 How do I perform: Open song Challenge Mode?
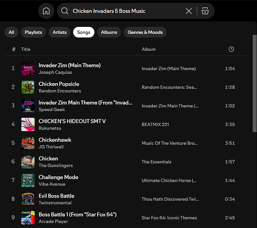point(58,177)
